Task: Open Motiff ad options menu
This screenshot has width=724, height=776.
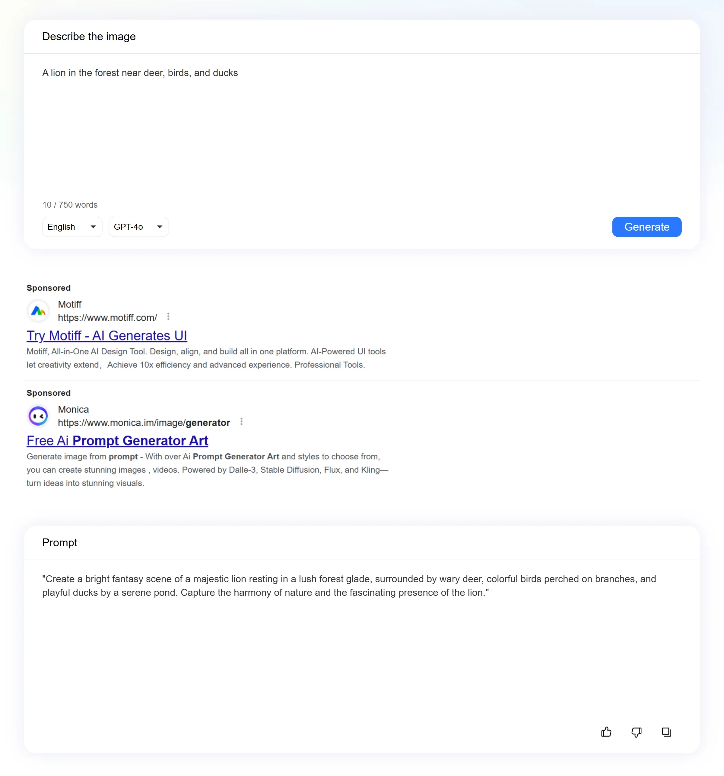Action: point(168,317)
